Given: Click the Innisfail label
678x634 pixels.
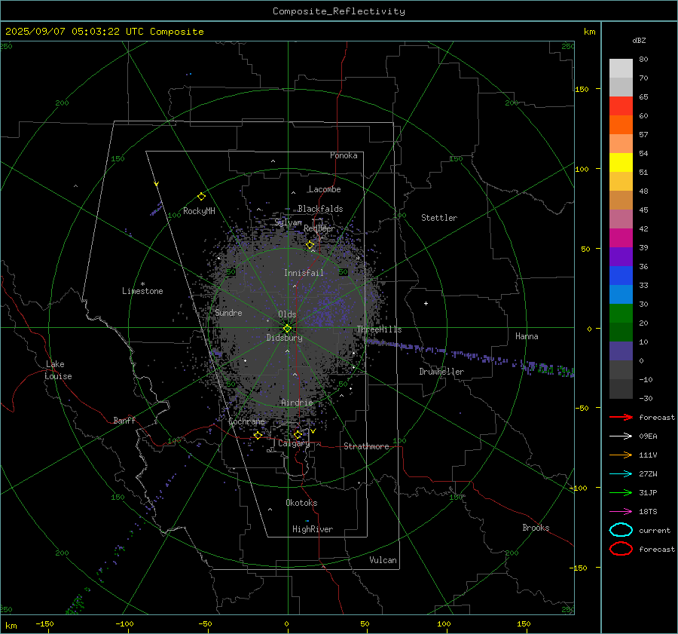Looking at the screenshot, I should 304,273.
